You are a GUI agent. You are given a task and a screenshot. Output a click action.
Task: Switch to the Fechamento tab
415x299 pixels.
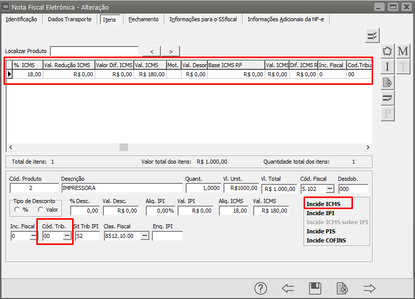[143, 19]
